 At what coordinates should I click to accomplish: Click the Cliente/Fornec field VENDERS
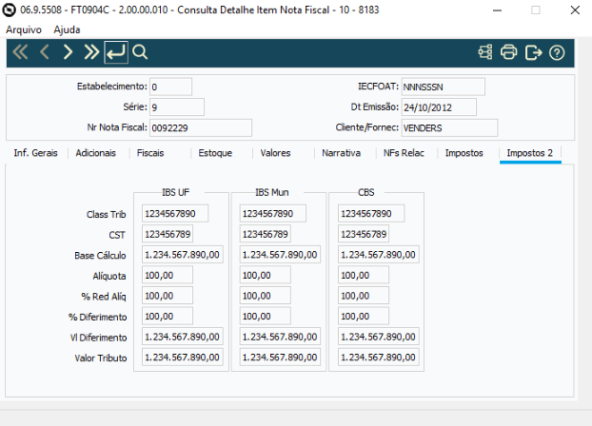(x=449, y=128)
